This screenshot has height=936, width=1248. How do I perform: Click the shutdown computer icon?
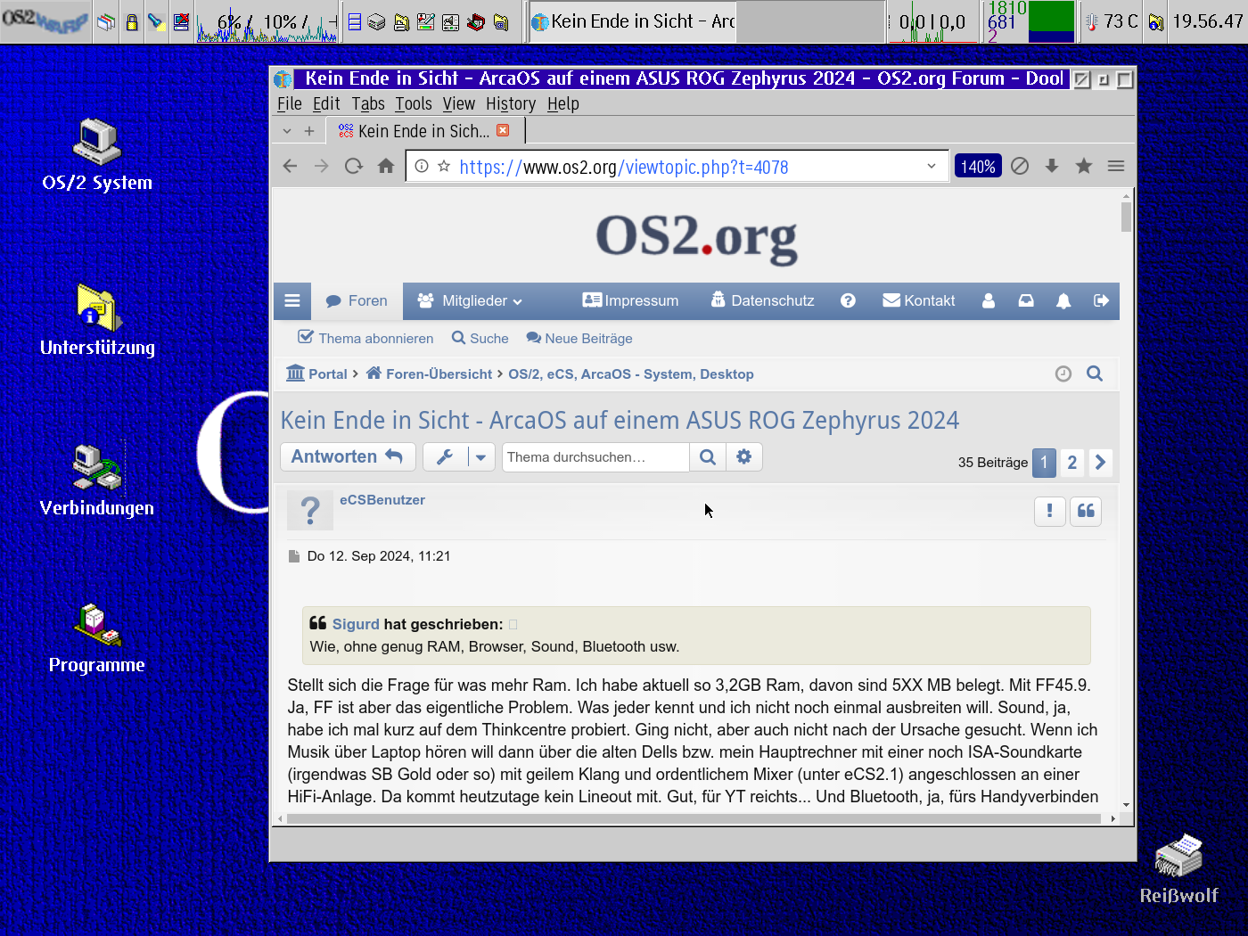[x=181, y=22]
